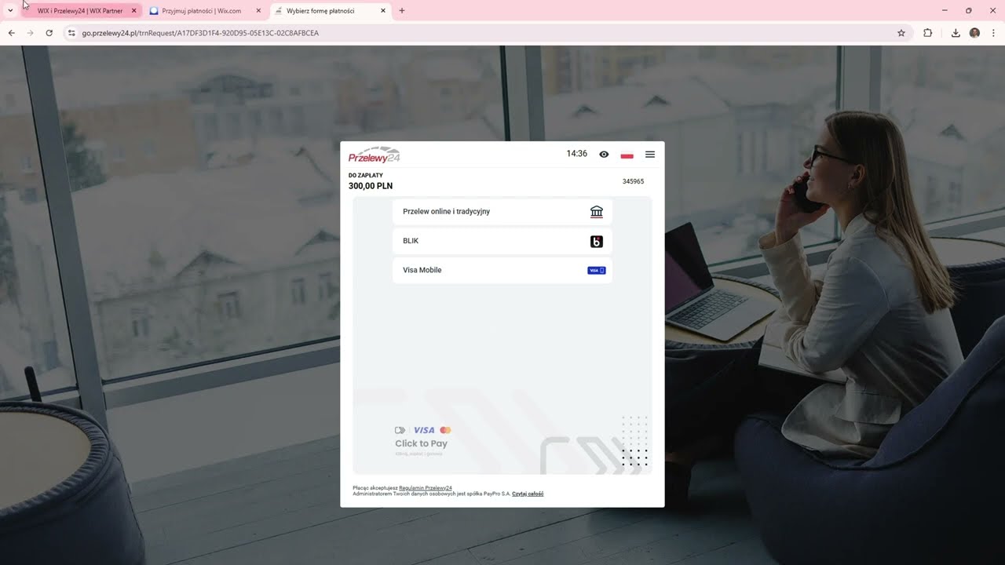Click the bank building icon
This screenshot has height=565, width=1005.
click(597, 212)
